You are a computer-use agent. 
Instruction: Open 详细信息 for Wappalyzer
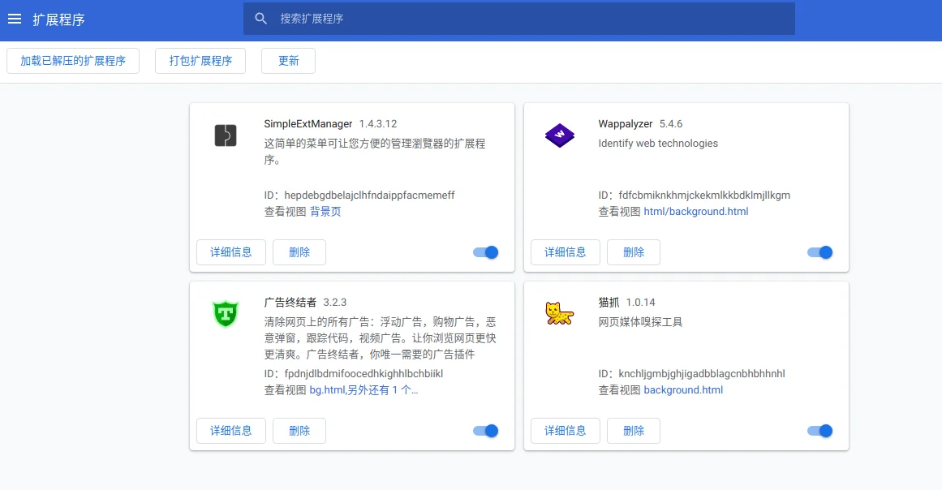[x=566, y=252]
